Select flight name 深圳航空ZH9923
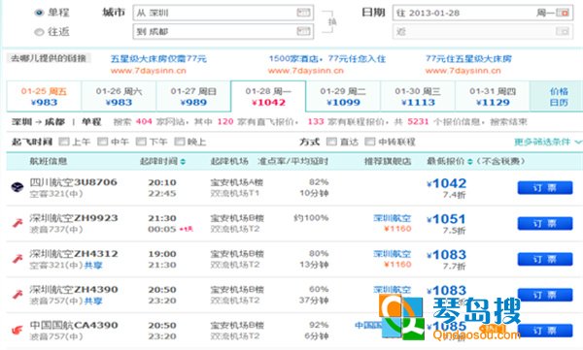 click(74, 218)
